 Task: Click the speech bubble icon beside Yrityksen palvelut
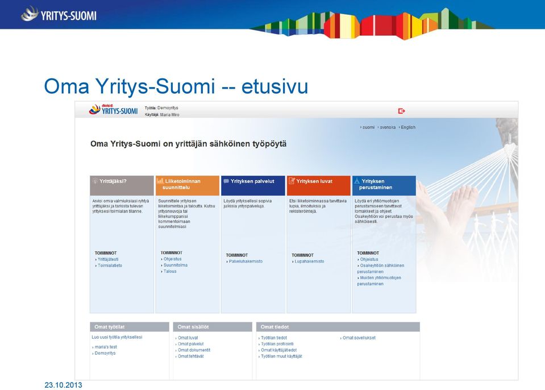[x=226, y=181]
